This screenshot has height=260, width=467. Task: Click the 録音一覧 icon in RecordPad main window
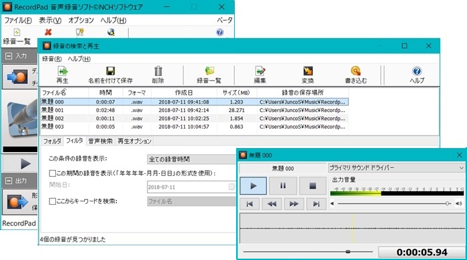tap(17, 32)
